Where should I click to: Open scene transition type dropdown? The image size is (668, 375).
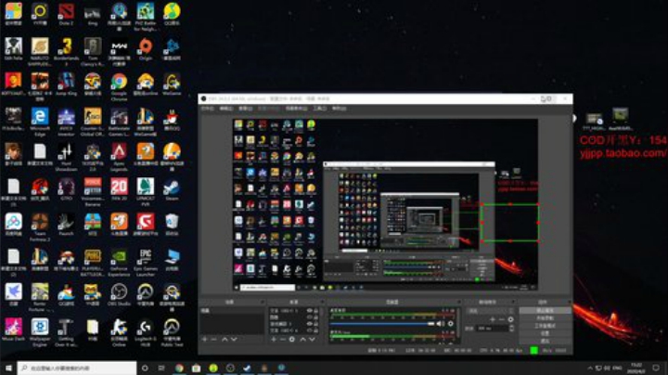491,311
